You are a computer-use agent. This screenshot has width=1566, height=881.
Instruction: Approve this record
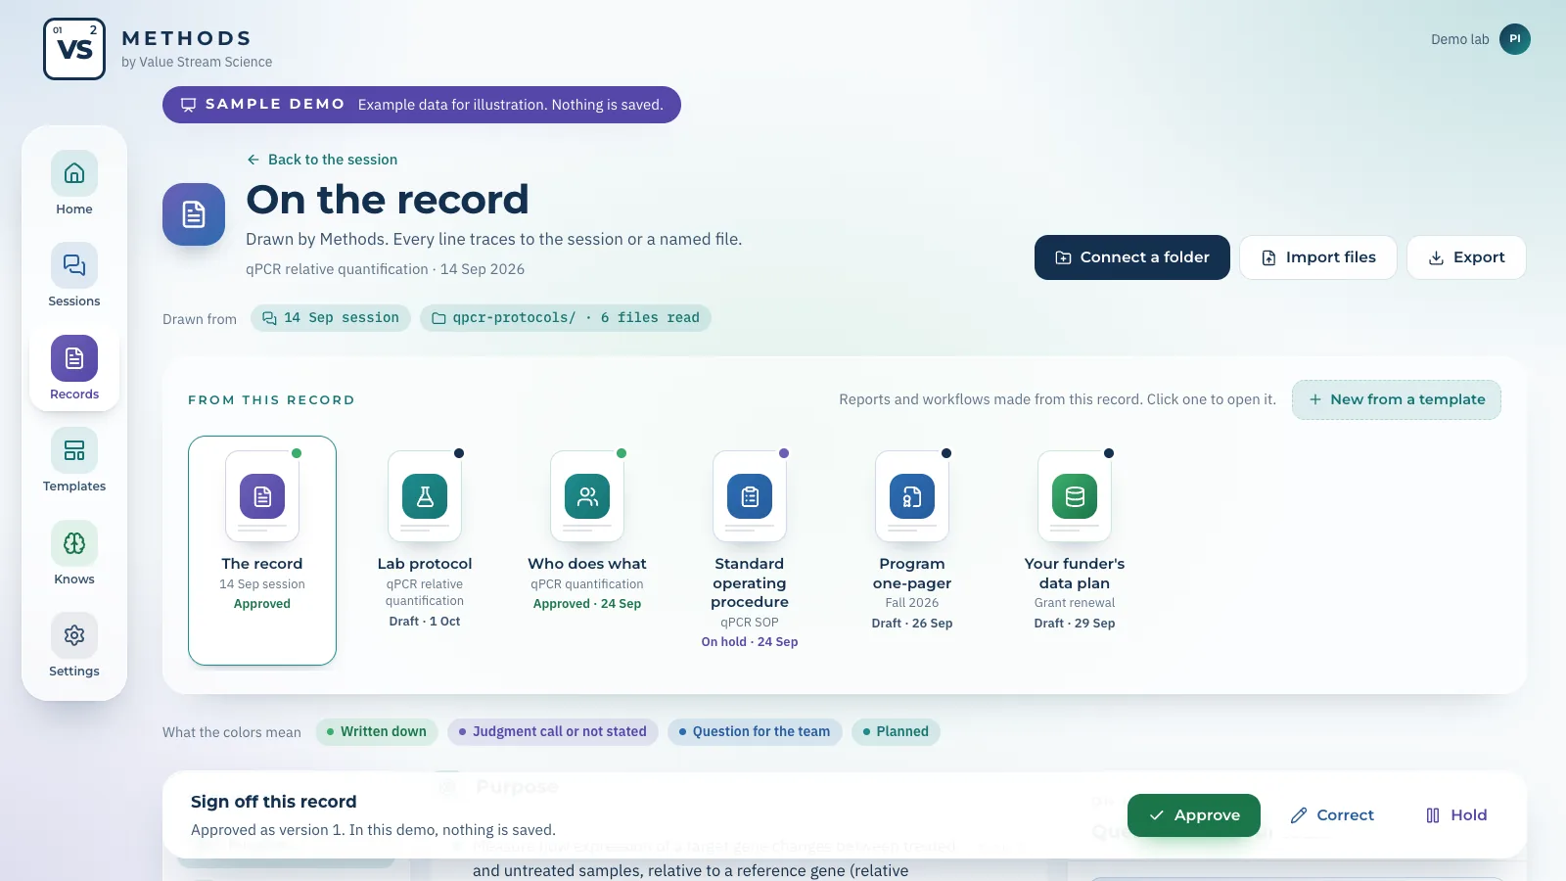pos(1194,815)
